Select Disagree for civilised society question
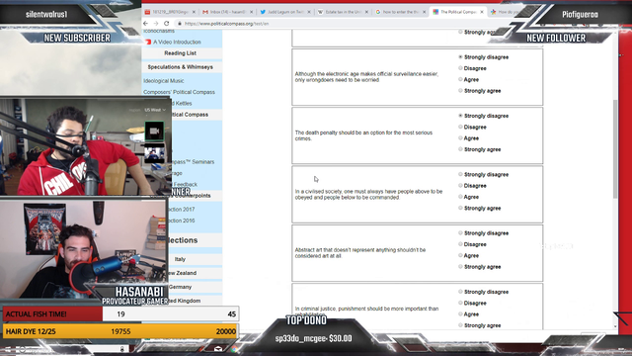The width and height of the screenshot is (632, 356). point(460,186)
